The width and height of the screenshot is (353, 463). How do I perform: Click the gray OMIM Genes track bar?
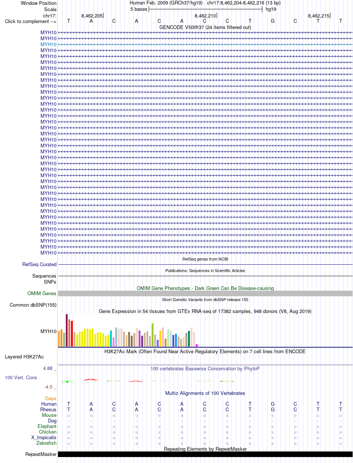(x=205, y=293)
